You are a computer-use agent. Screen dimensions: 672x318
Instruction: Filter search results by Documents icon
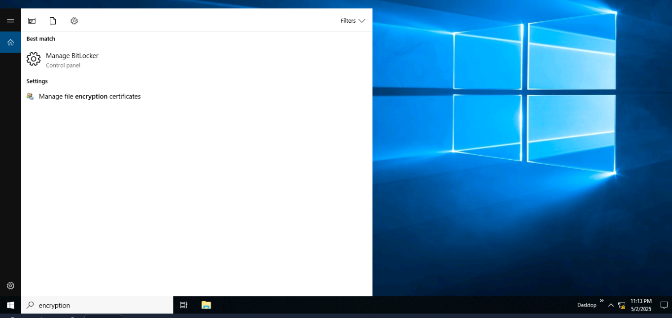(53, 21)
